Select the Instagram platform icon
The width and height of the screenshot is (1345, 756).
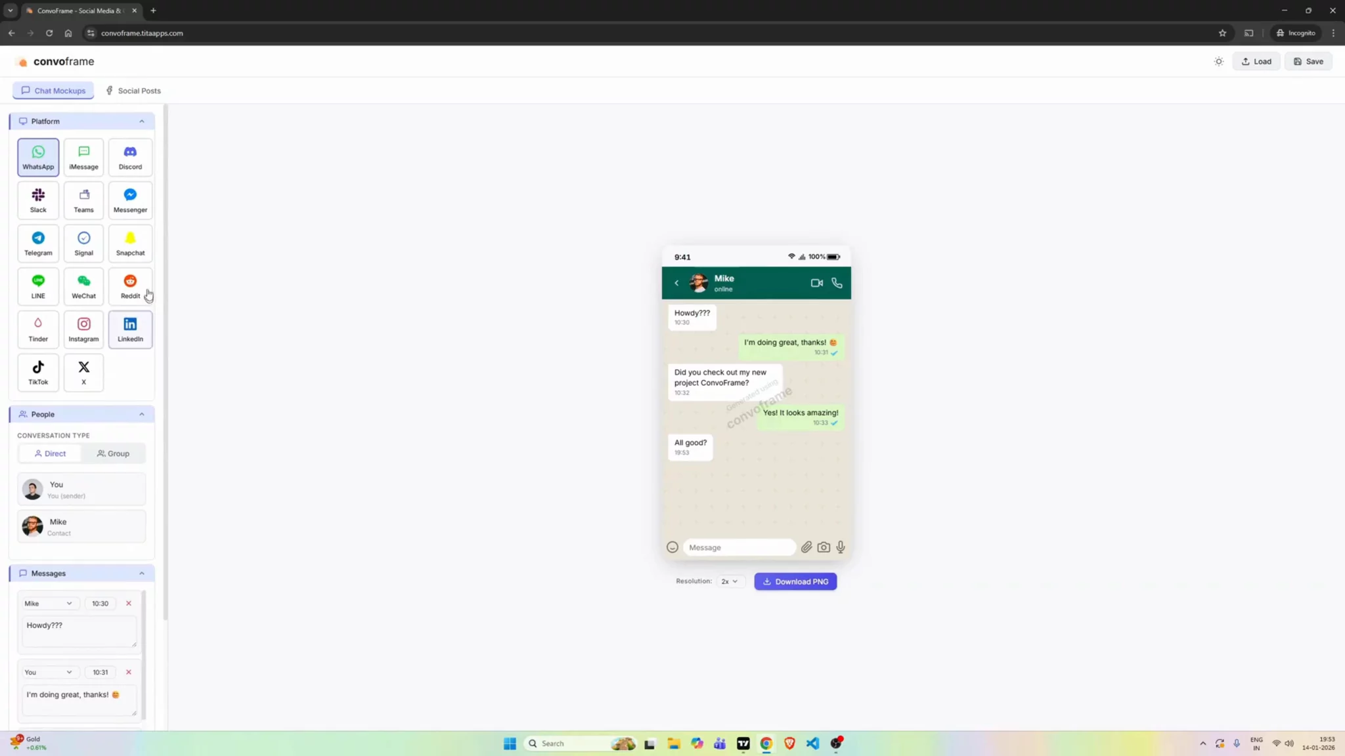point(83,329)
